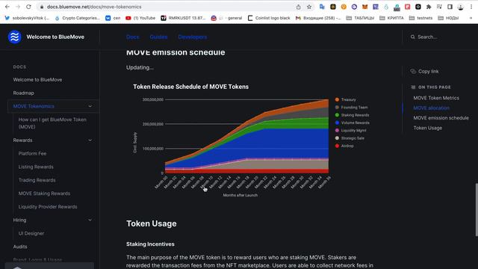Image resolution: width=478 pixels, height=269 pixels.
Task: Jump to MOVE allocation section
Action: click(x=432, y=108)
